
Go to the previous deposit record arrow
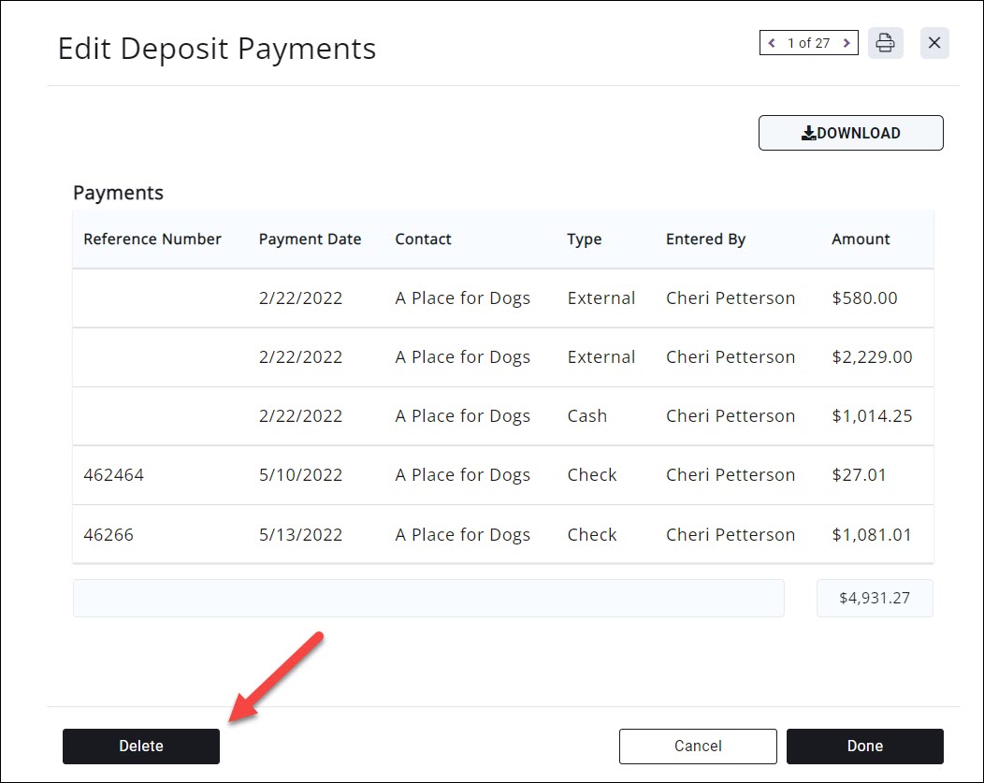(772, 43)
